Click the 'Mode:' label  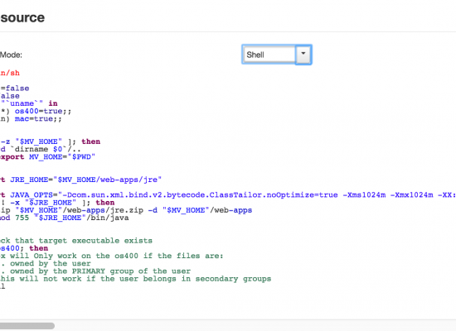point(11,55)
